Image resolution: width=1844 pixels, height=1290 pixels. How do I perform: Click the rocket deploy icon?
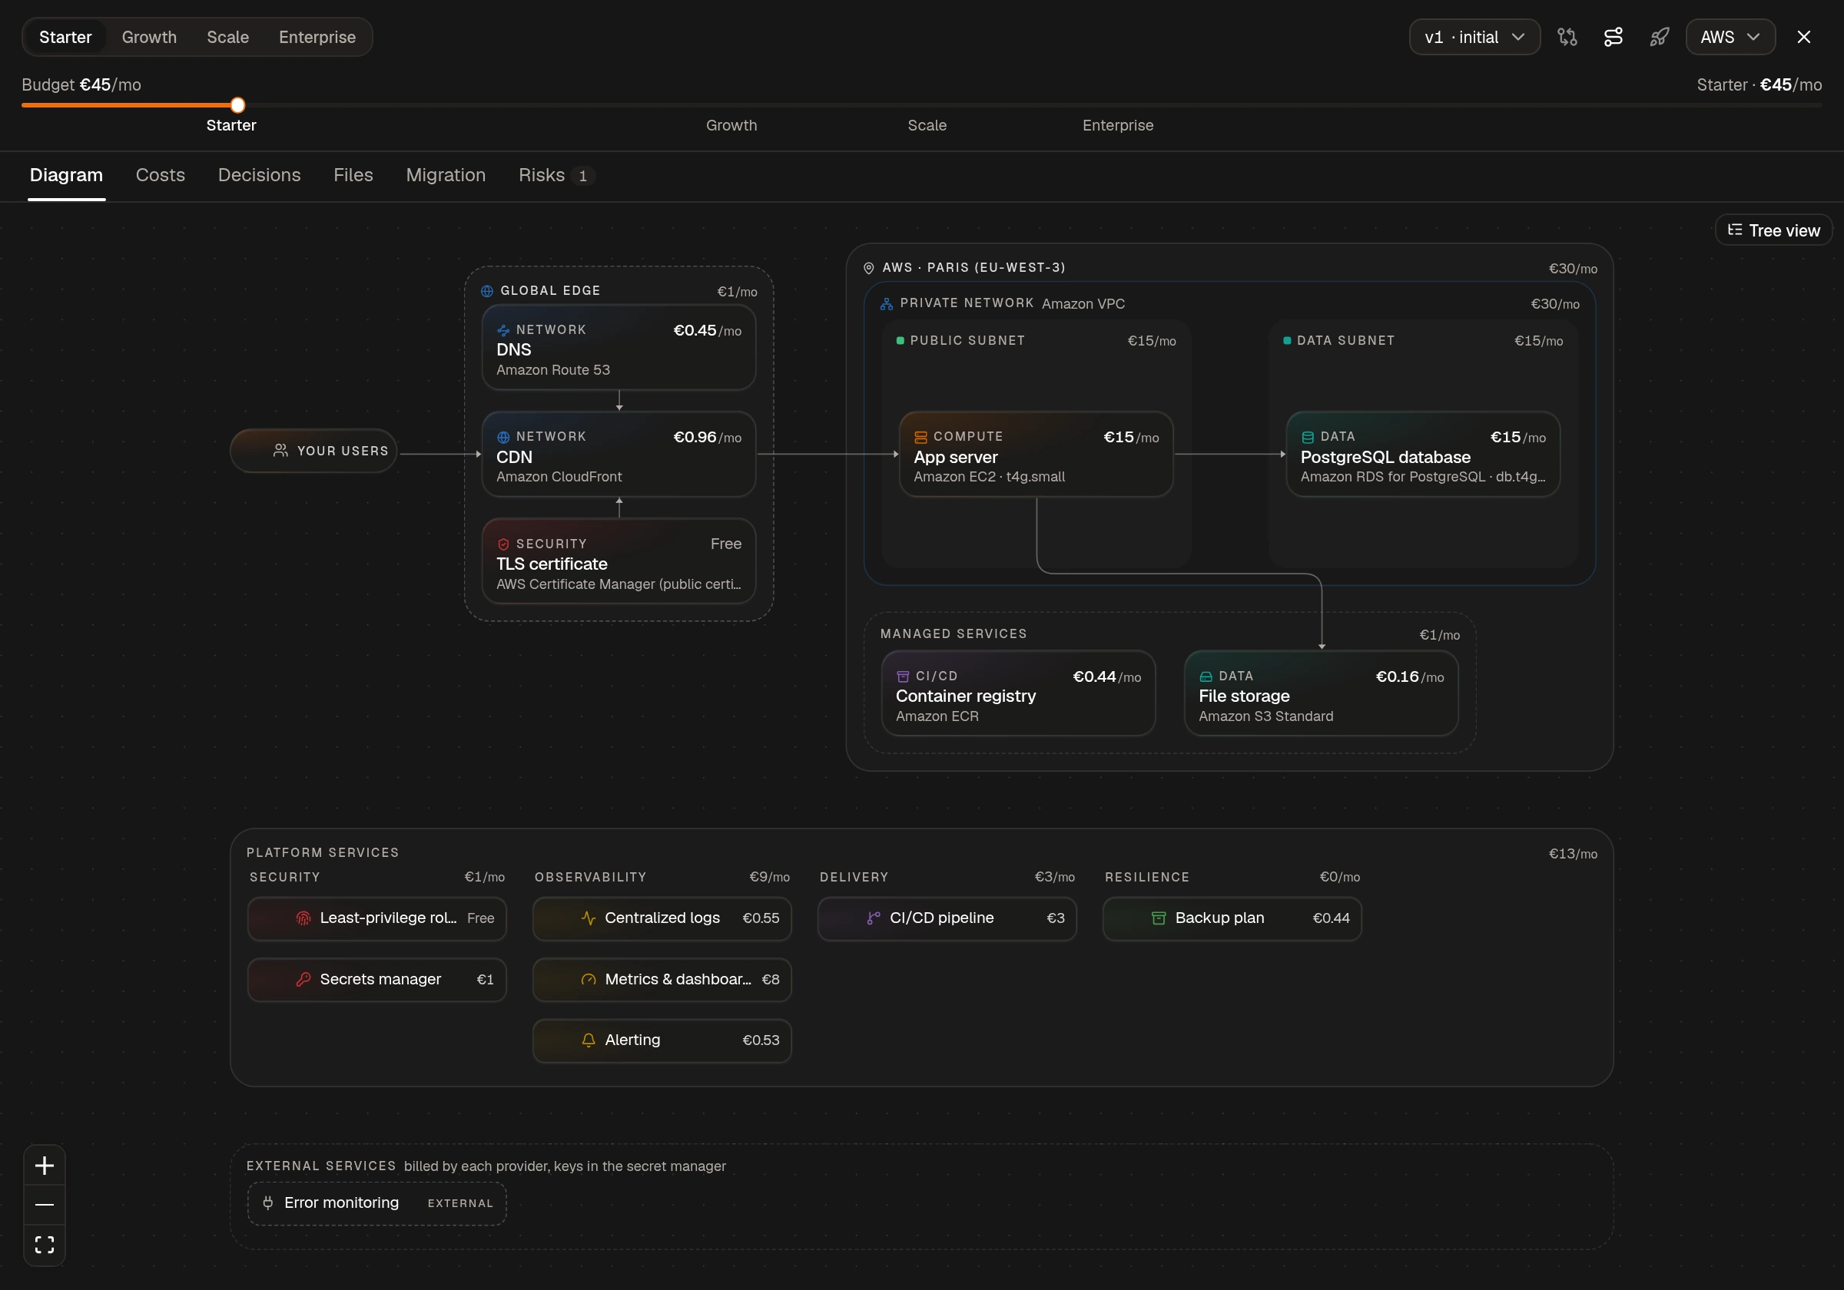(1659, 37)
